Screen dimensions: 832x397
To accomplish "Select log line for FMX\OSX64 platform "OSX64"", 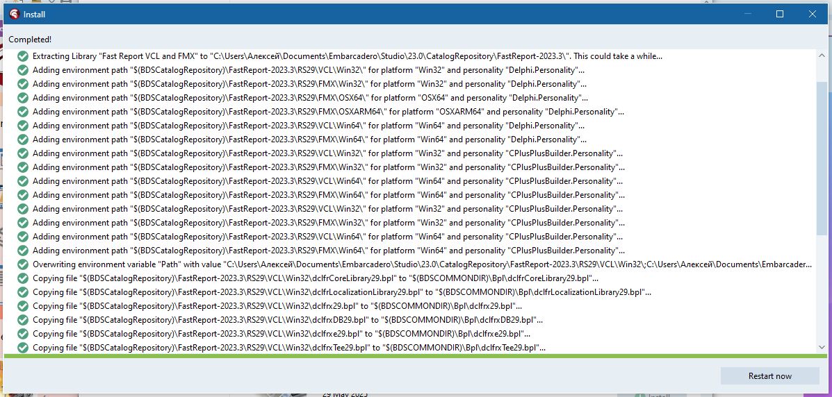I will 311,98.
